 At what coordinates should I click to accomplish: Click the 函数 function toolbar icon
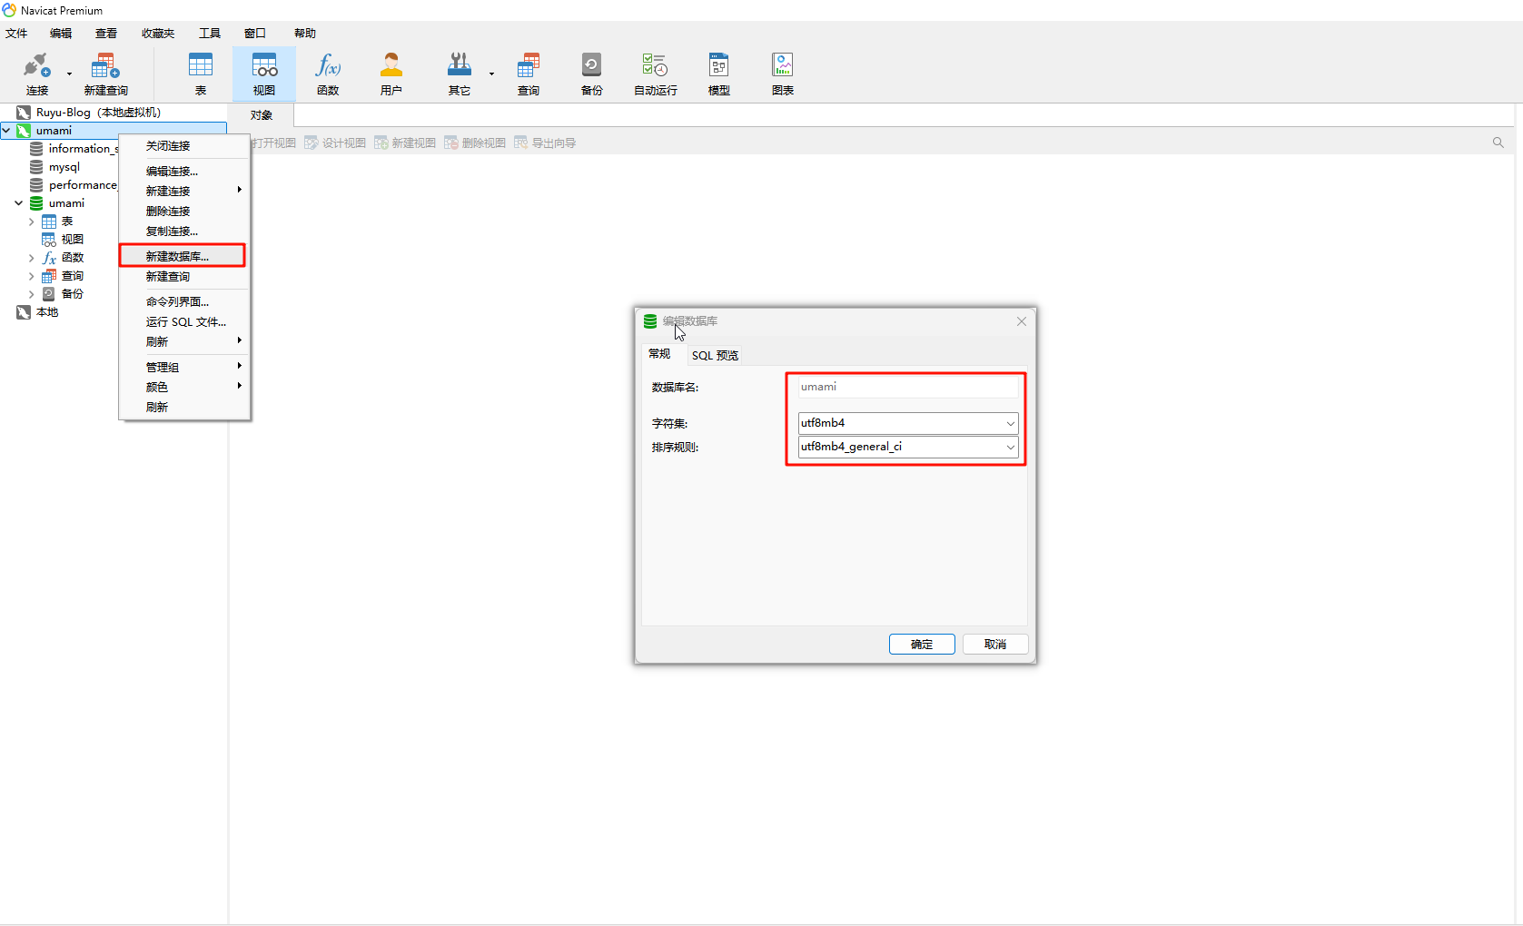point(328,74)
